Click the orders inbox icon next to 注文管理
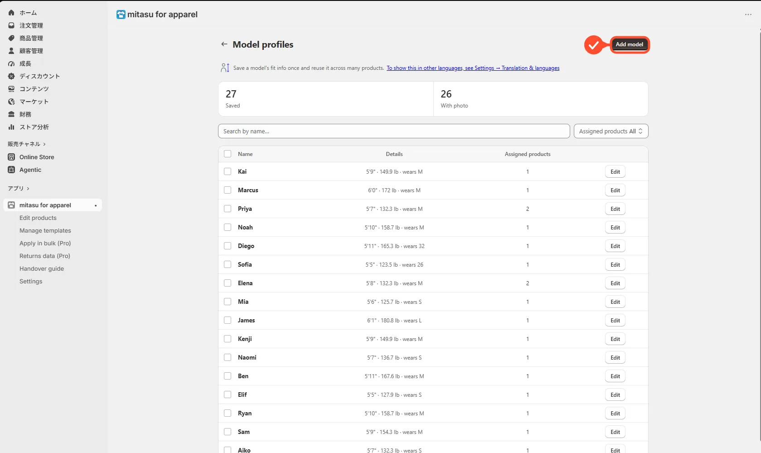Screen dimensions: 761x453 pos(11,25)
